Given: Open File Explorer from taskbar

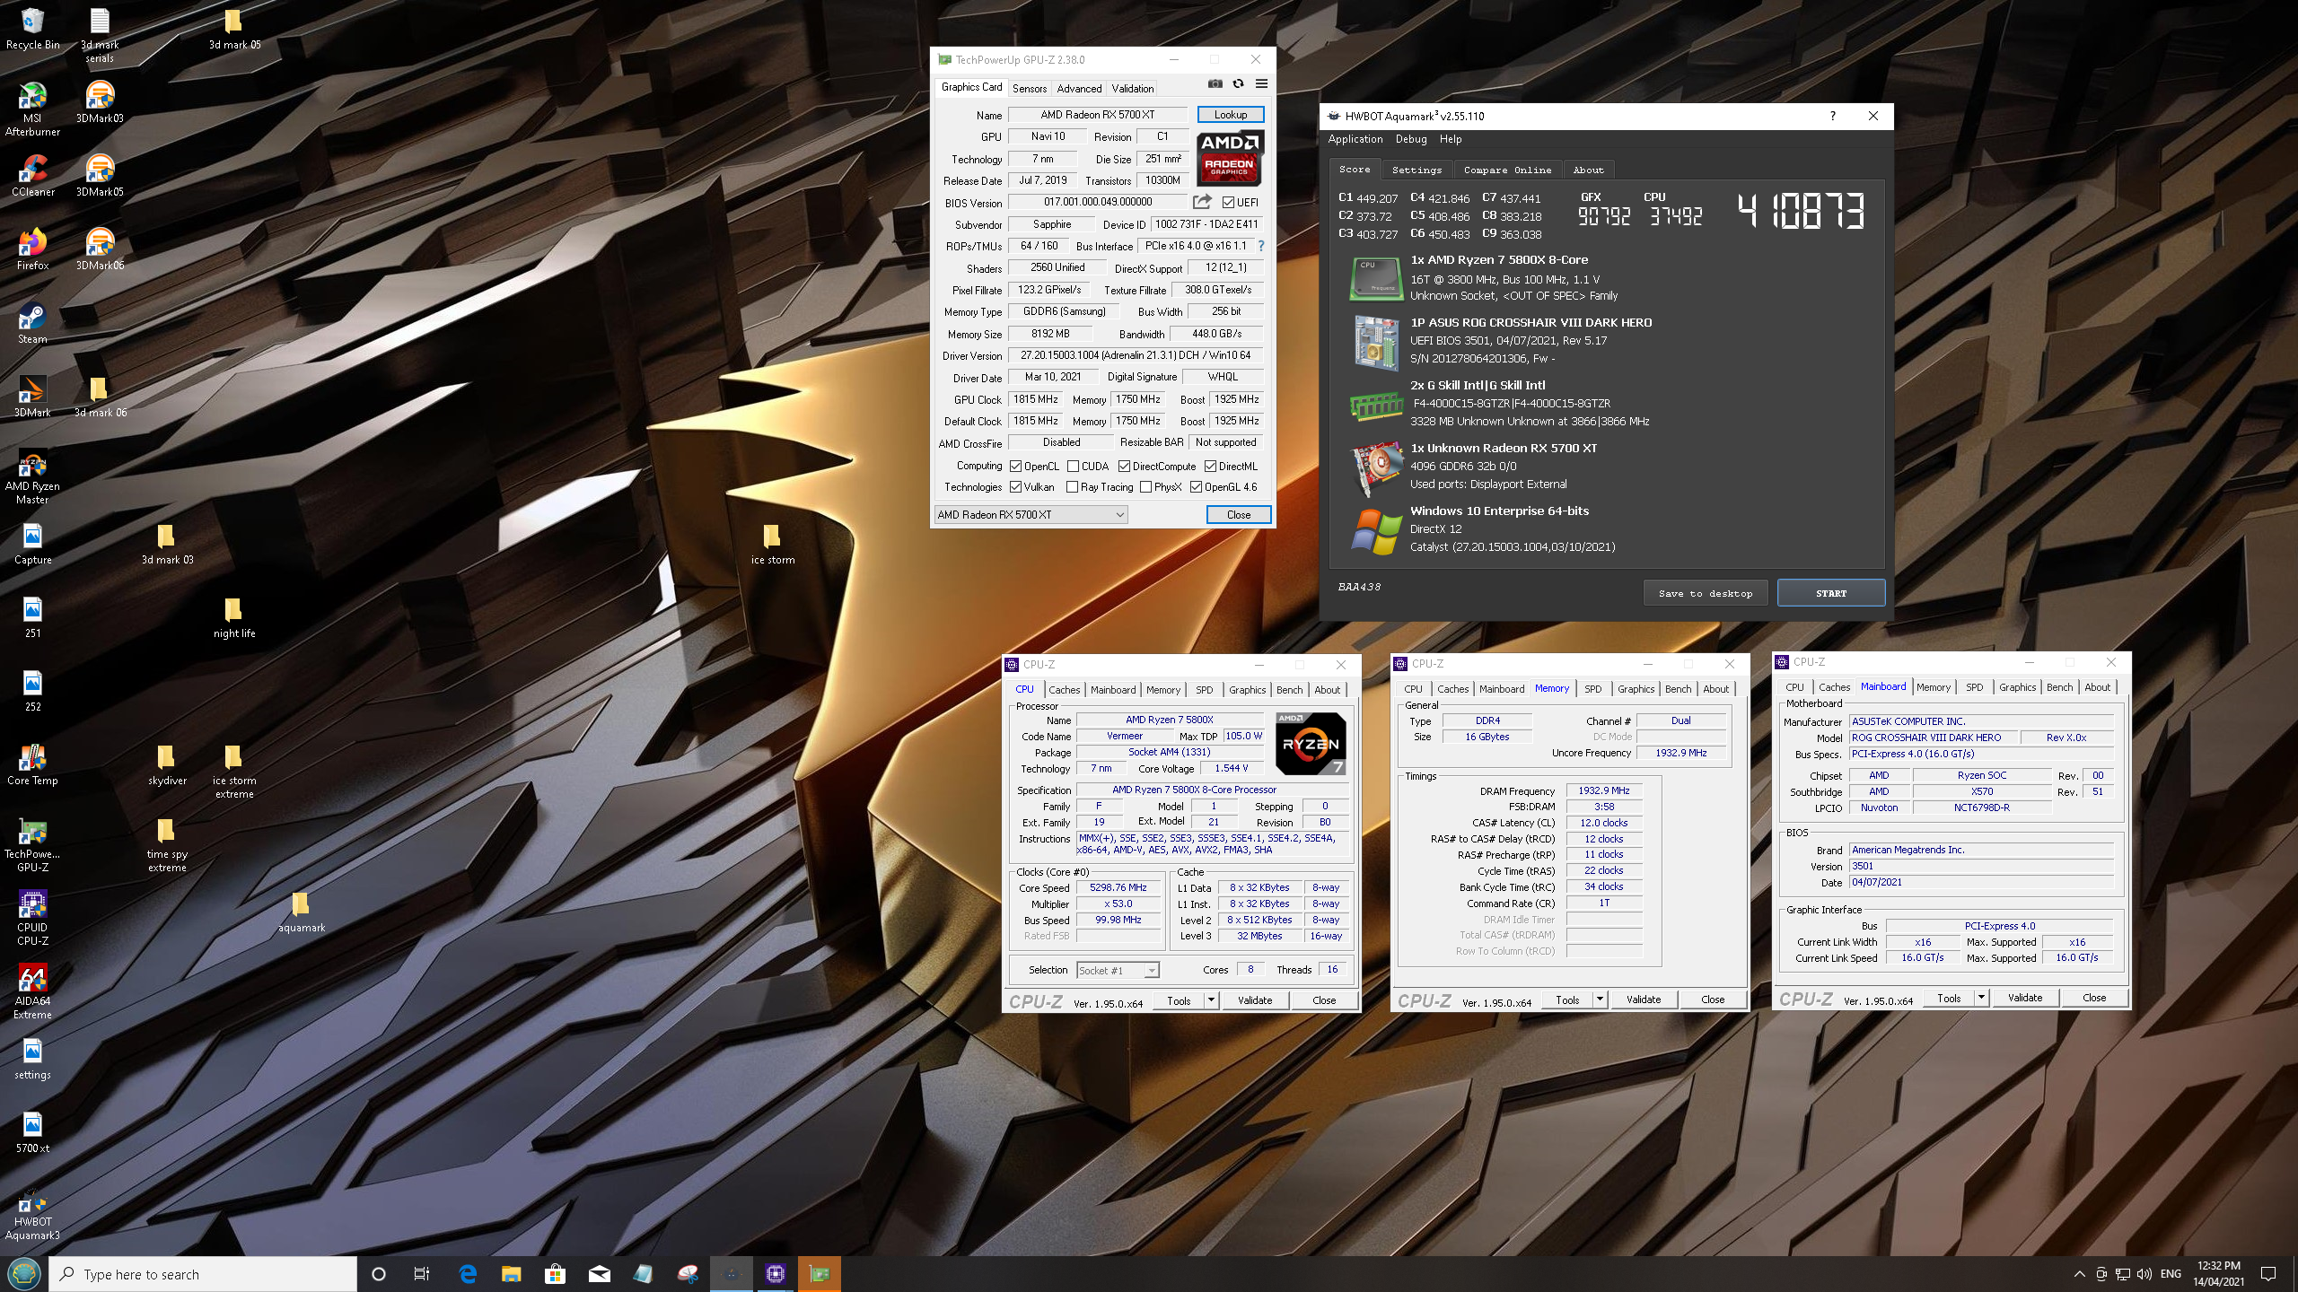Looking at the screenshot, I should click(x=512, y=1274).
